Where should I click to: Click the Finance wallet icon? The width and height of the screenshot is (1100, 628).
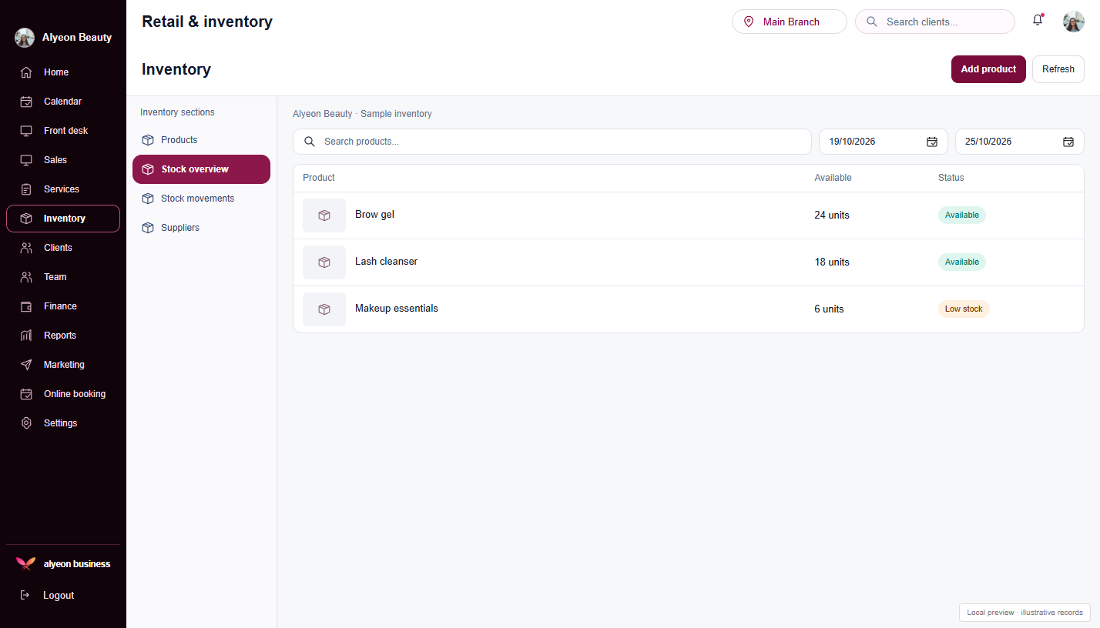[26, 306]
